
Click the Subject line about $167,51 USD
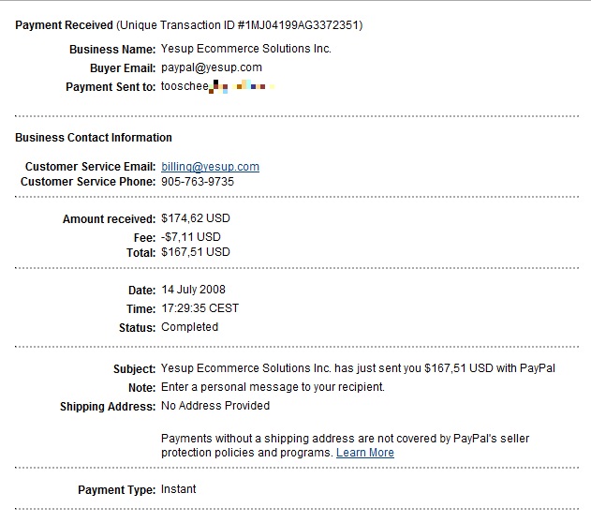(x=358, y=368)
